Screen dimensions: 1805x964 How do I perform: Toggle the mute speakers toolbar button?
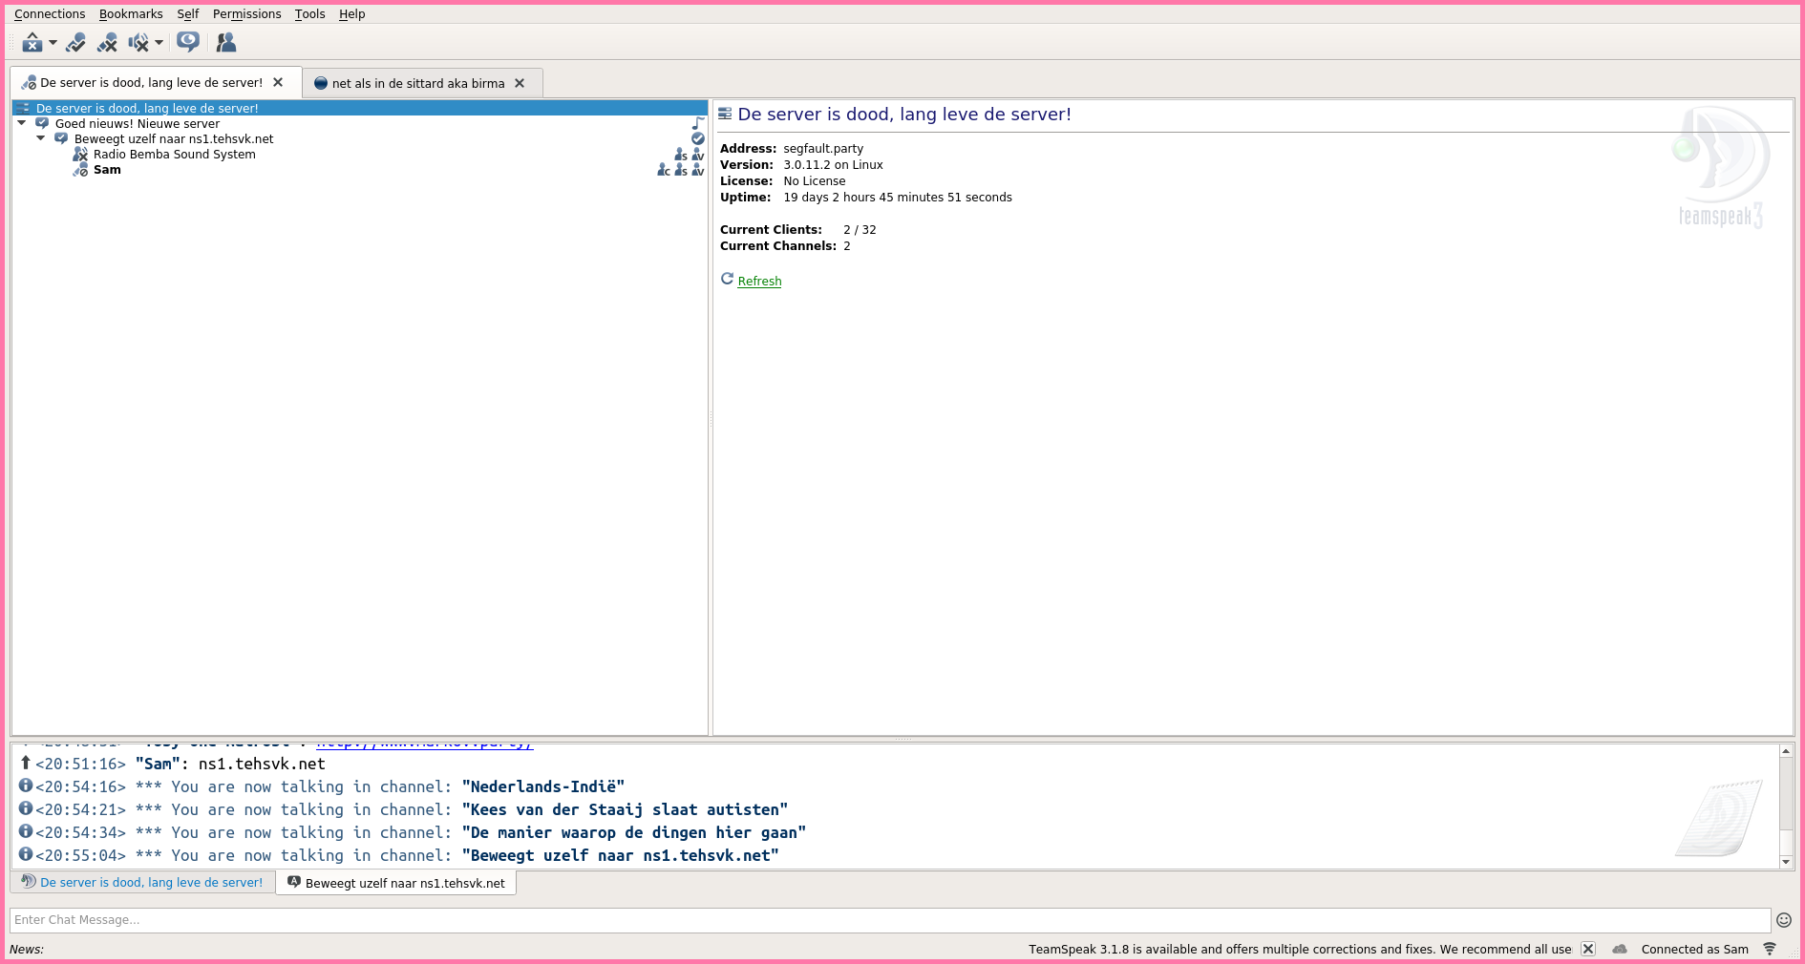138,42
